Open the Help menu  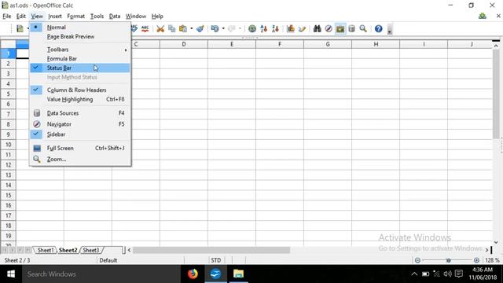(x=157, y=16)
